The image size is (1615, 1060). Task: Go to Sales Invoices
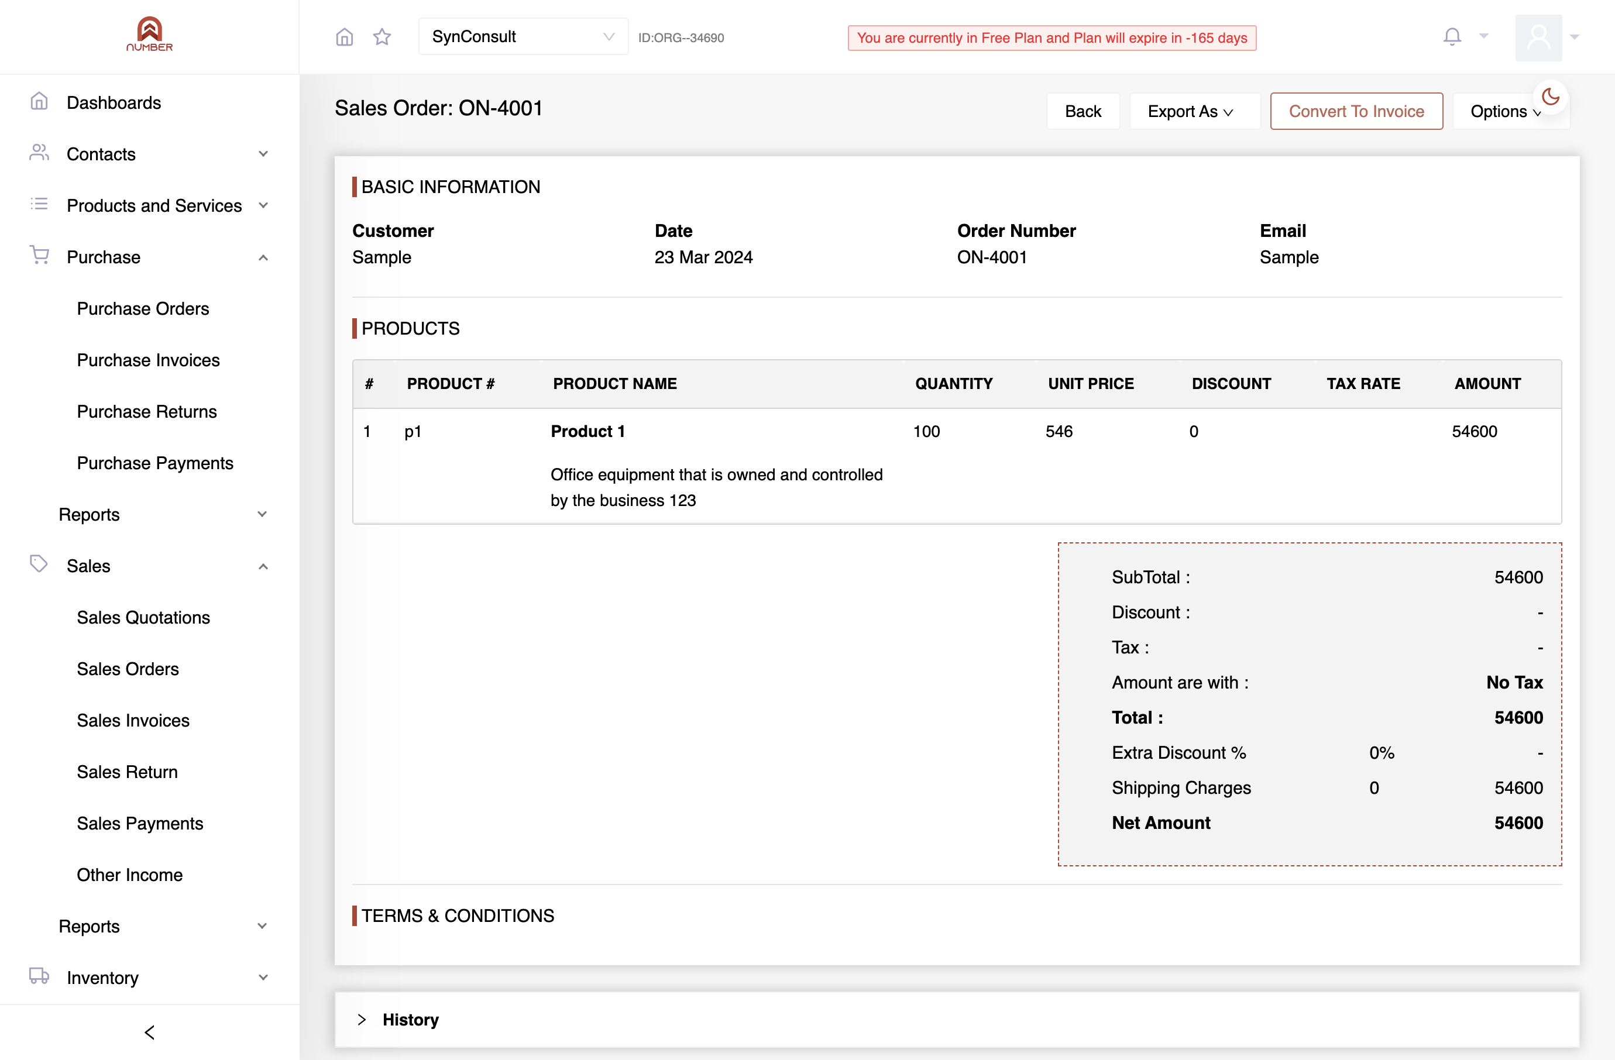[x=133, y=721]
